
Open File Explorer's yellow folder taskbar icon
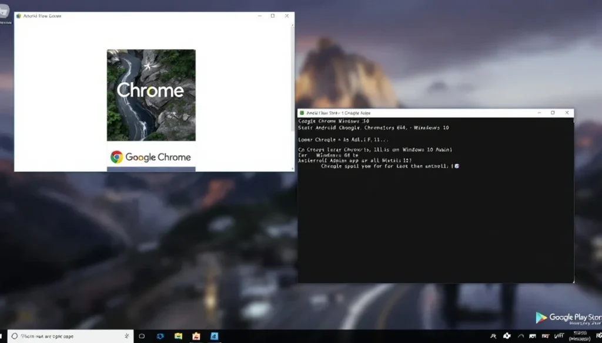[178, 336]
